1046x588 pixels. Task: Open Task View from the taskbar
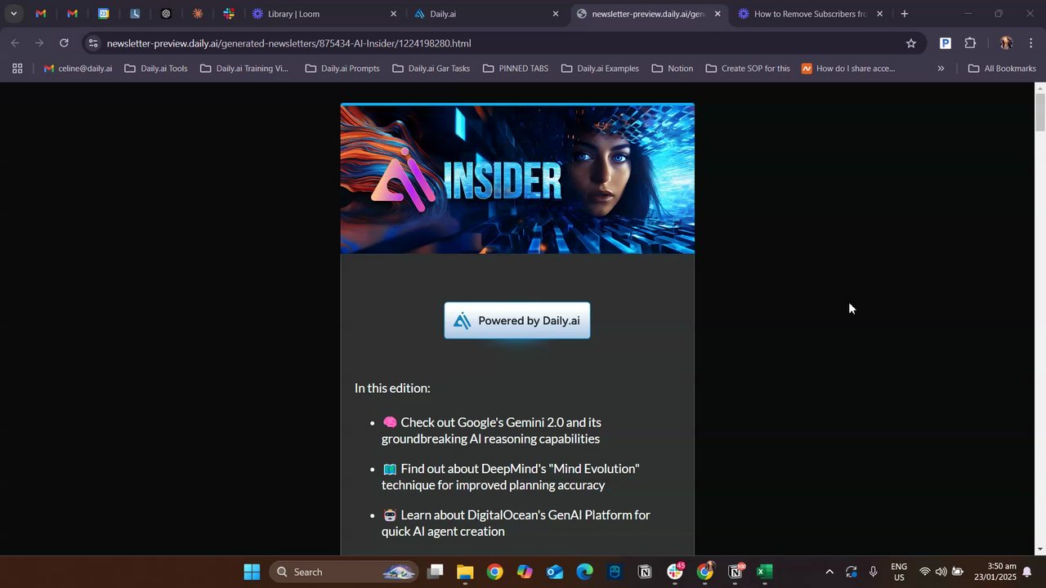(436, 572)
